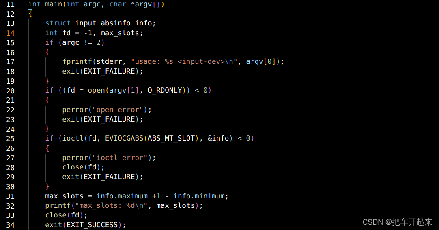Click argc != 2 condition on line 15

[81, 42]
